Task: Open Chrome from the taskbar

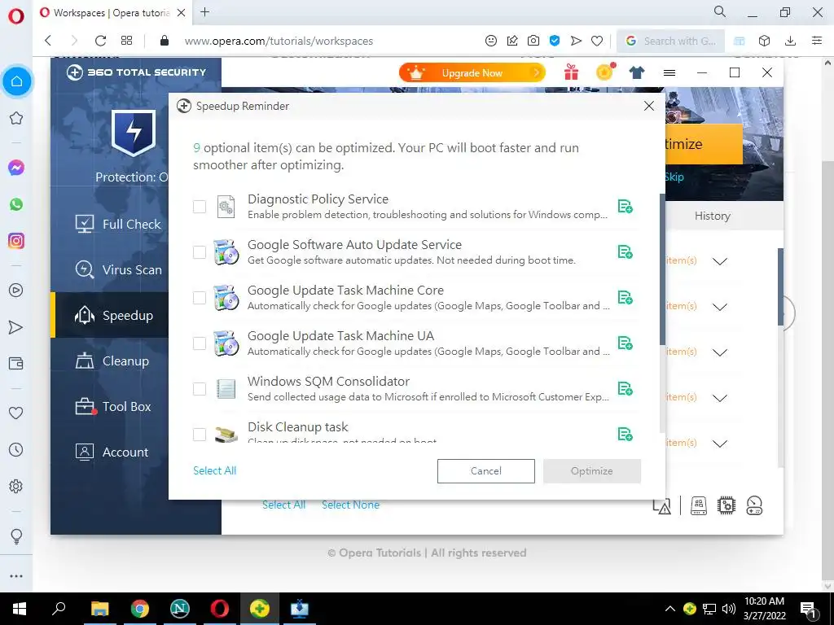Action: click(140, 609)
